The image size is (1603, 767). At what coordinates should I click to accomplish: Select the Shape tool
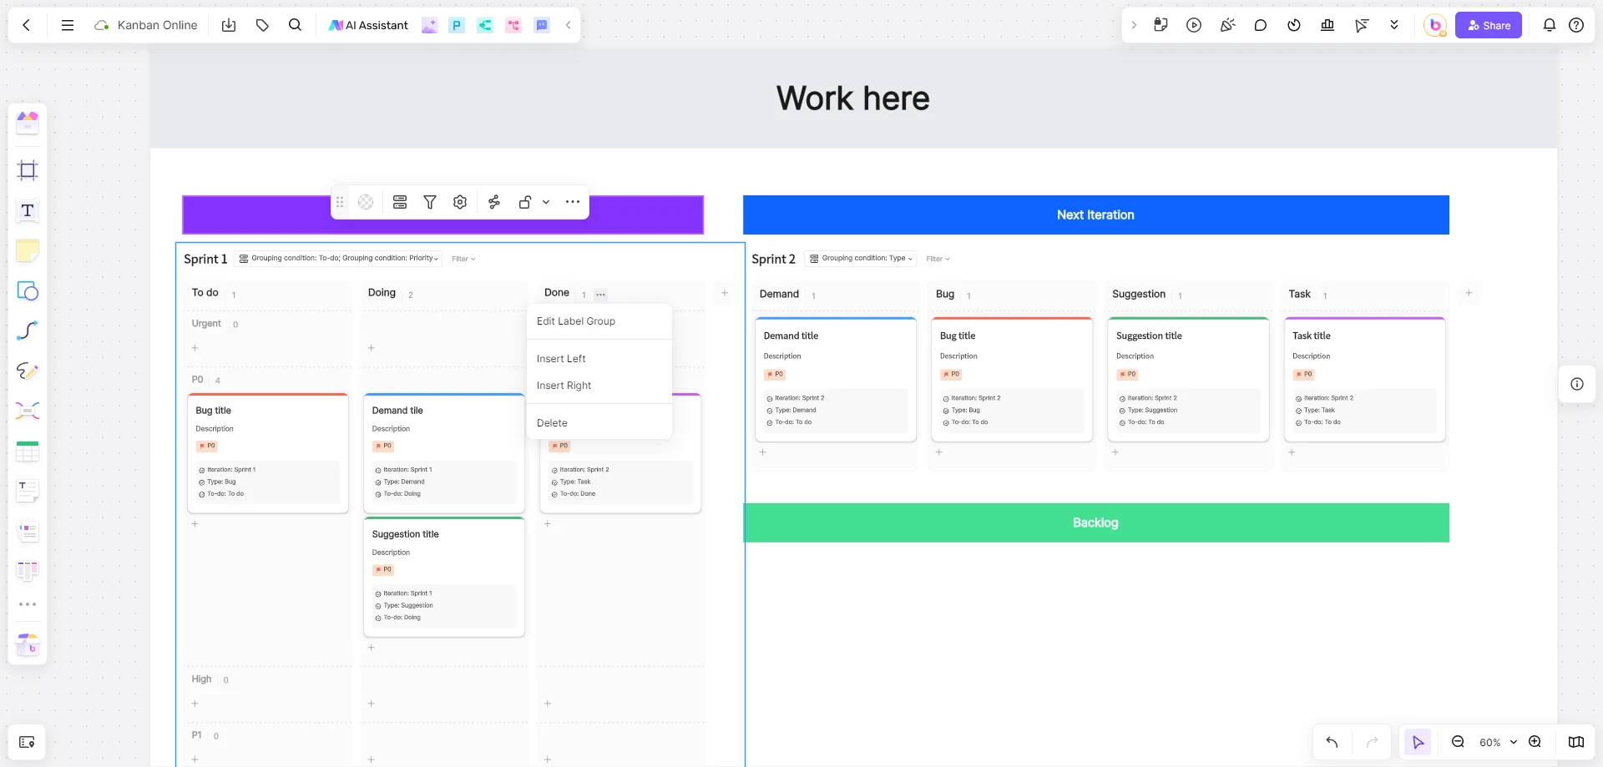[28, 290]
